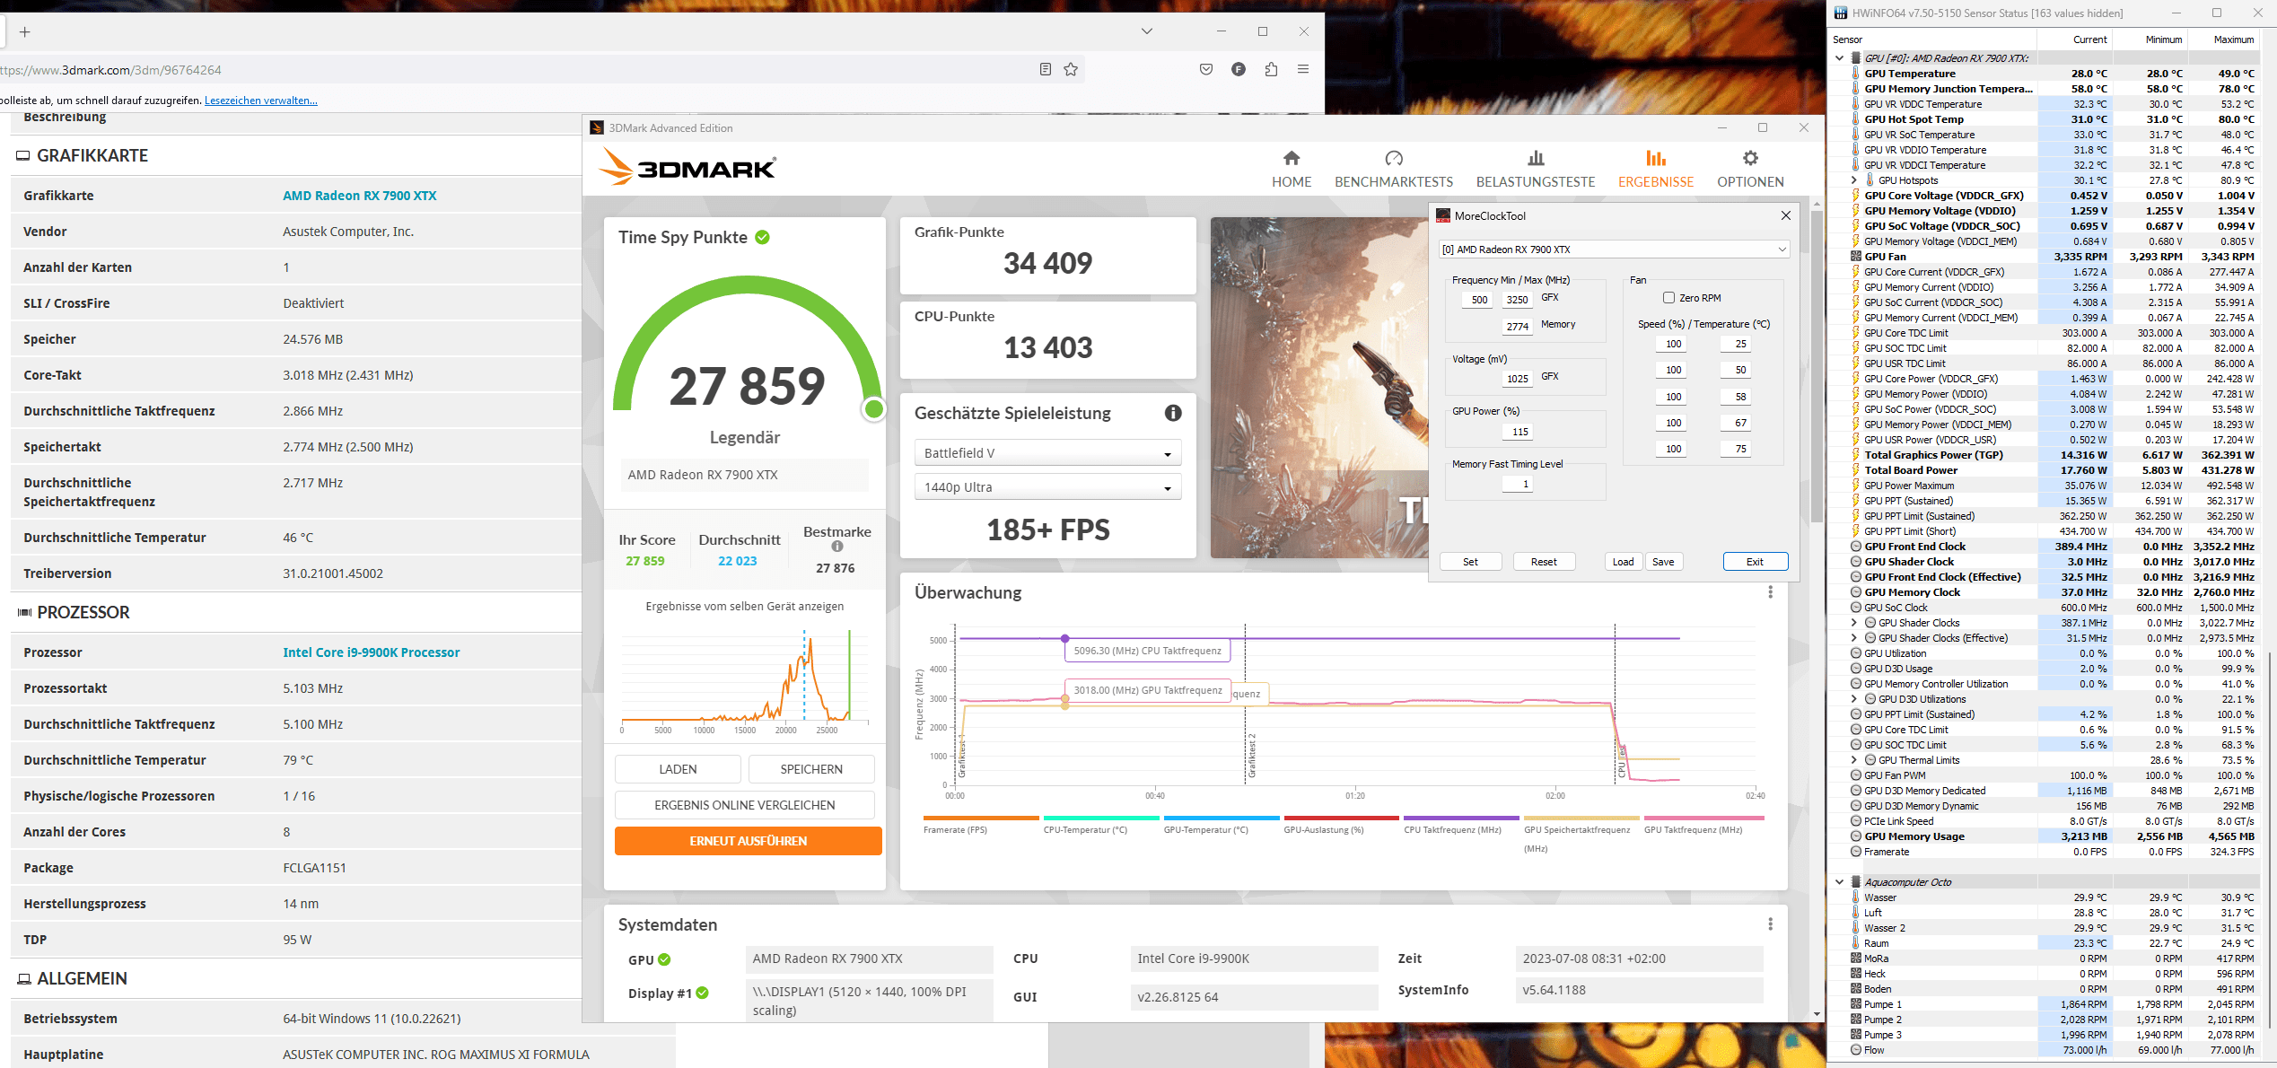Click the info icon next to Geschätzte Spieleleistung
Image resolution: width=2277 pixels, height=1068 pixels.
(1173, 413)
